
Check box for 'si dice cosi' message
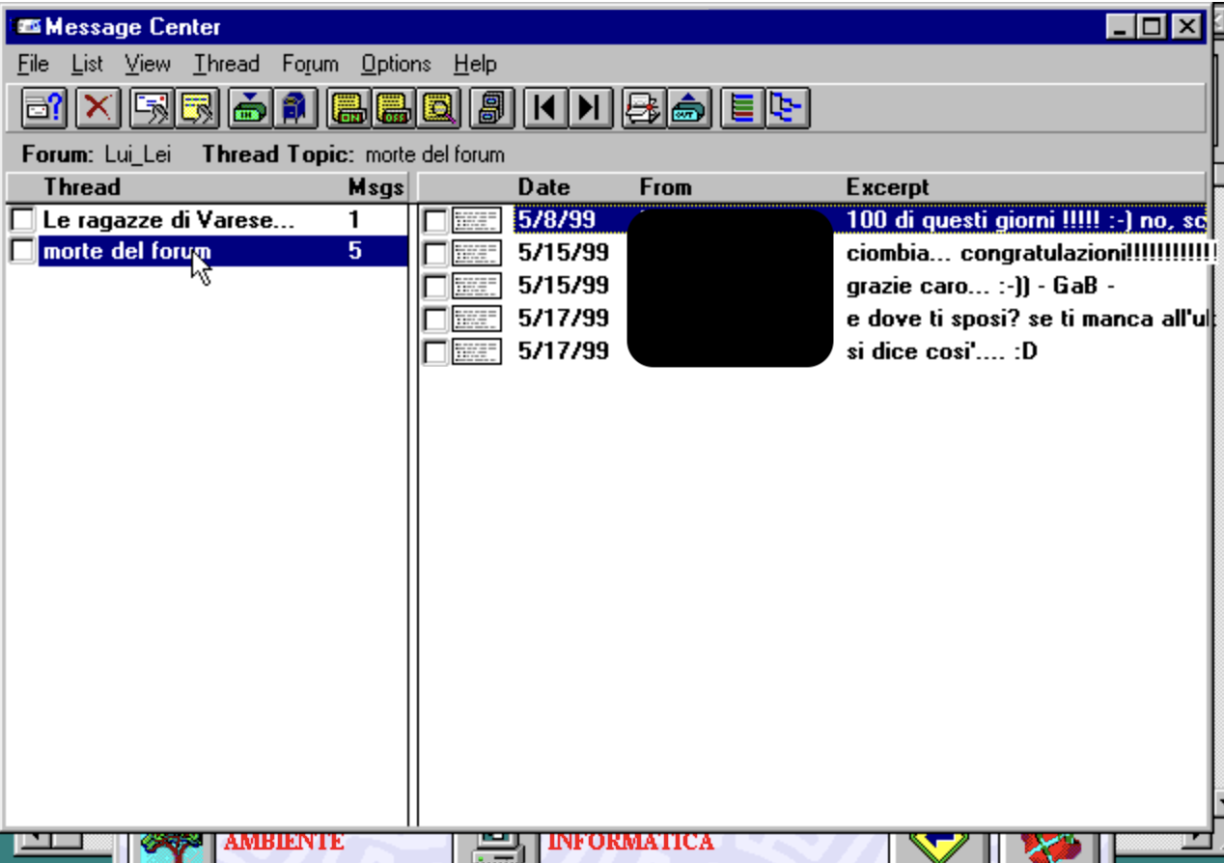click(435, 352)
